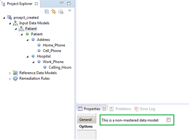The height and width of the screenshot is (140, 189).
Task: Click the Collapse All toolbar icon
Action: click(47, 12)
